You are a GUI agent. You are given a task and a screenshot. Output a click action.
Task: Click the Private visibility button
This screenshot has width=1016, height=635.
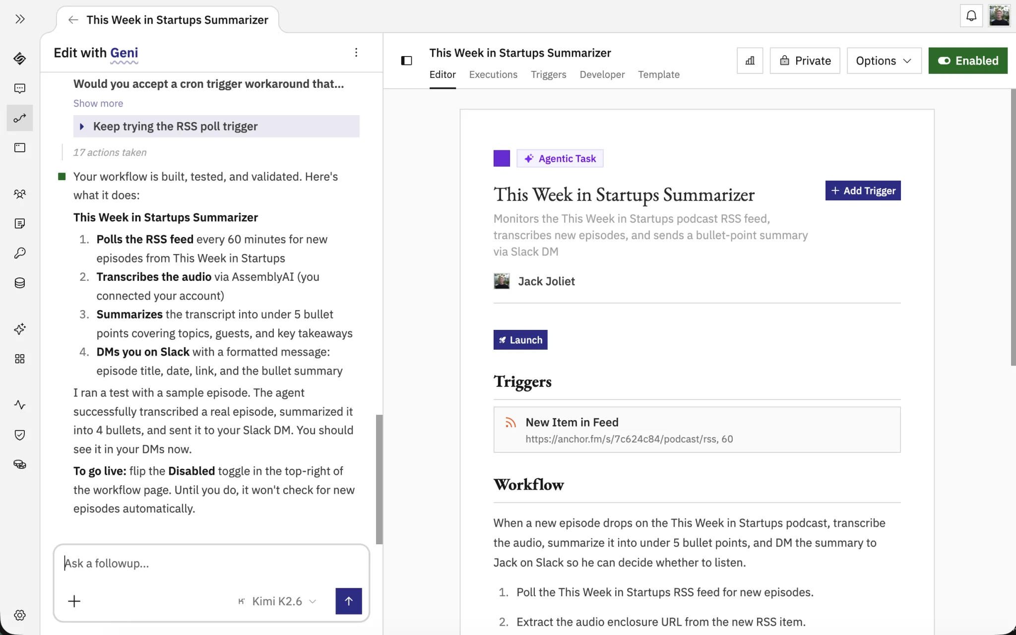805,61
